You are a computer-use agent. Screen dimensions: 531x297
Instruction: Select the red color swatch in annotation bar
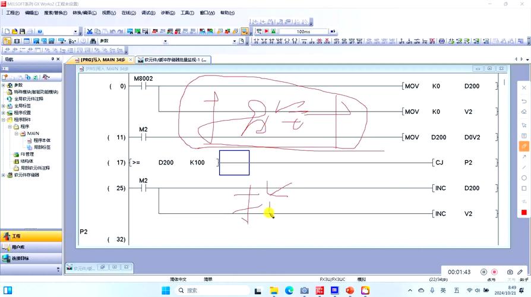524,212
